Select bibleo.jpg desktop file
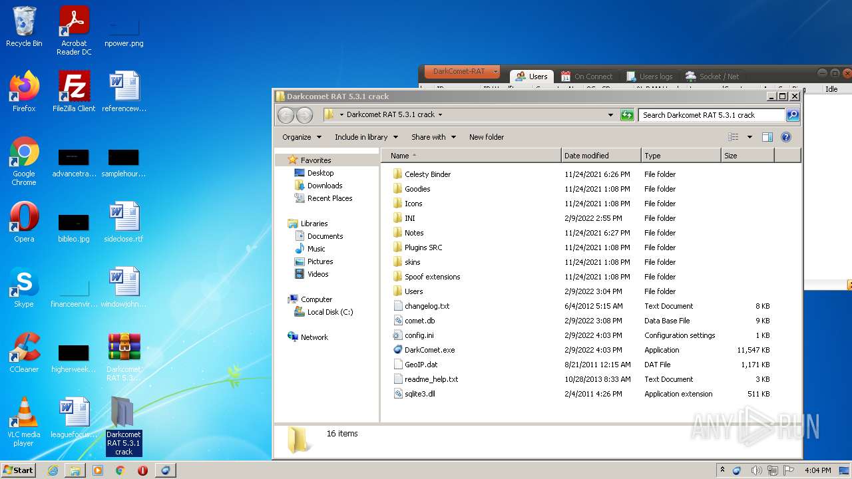852x479 pixels. [x=74, y=227]
